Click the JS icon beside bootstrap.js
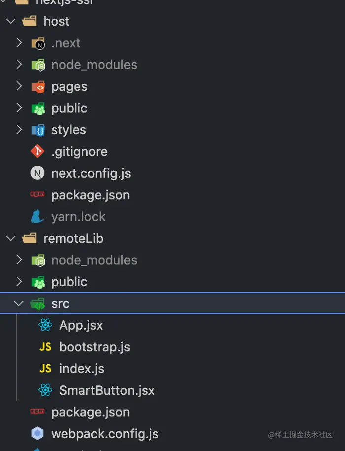The image size is (345, 451). tap(45, 347)
